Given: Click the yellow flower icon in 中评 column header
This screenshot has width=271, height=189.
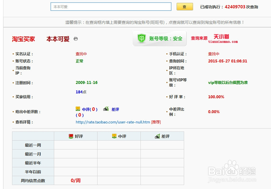Looking at the screenshot, I should 114,136.
